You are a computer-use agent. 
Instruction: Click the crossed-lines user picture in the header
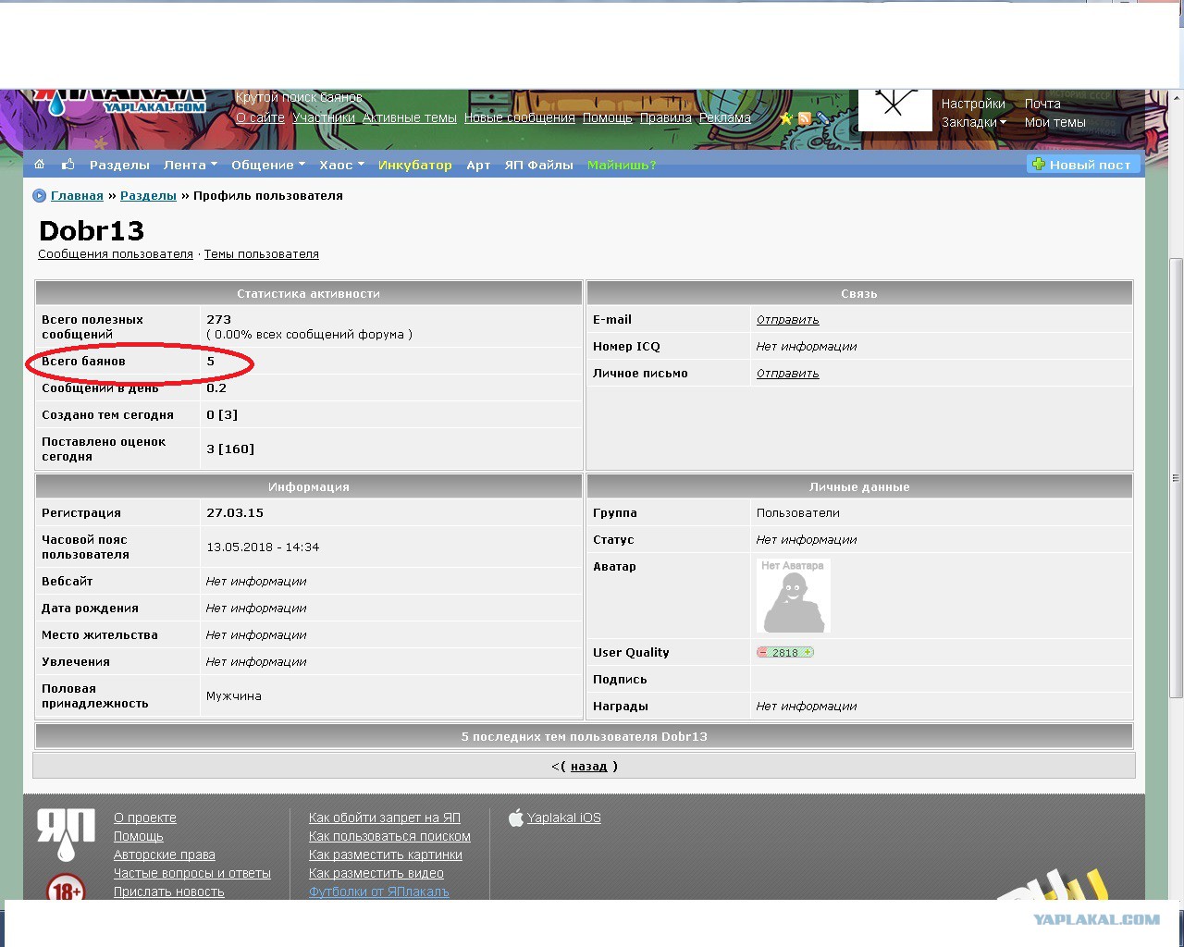tap(895, 109)
